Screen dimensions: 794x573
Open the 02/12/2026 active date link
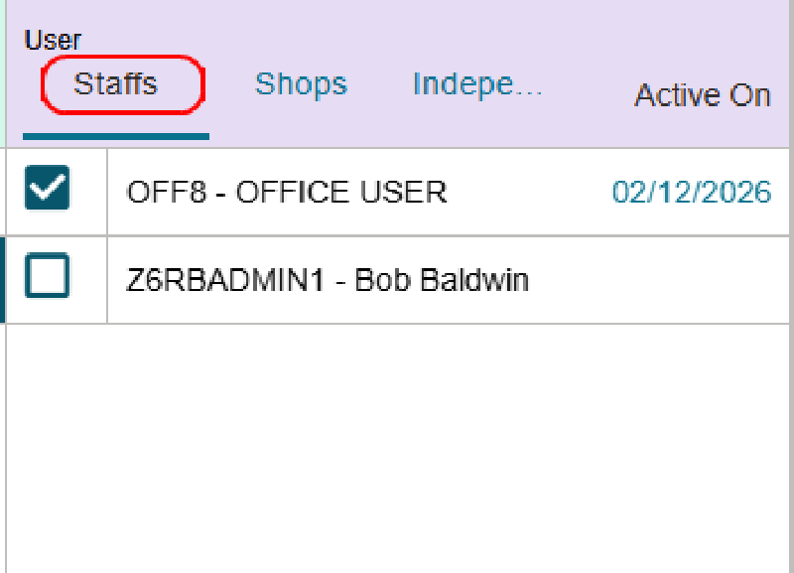691,192
